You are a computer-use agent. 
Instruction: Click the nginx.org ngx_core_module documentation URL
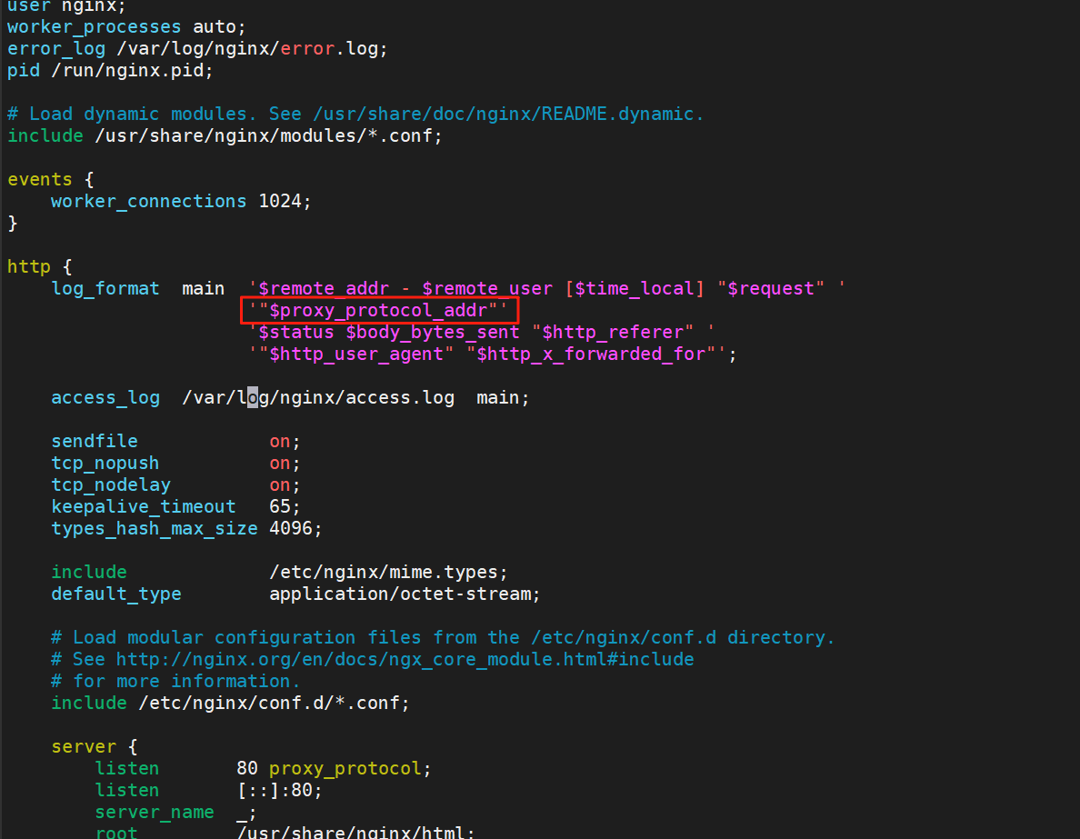point(405,660)
